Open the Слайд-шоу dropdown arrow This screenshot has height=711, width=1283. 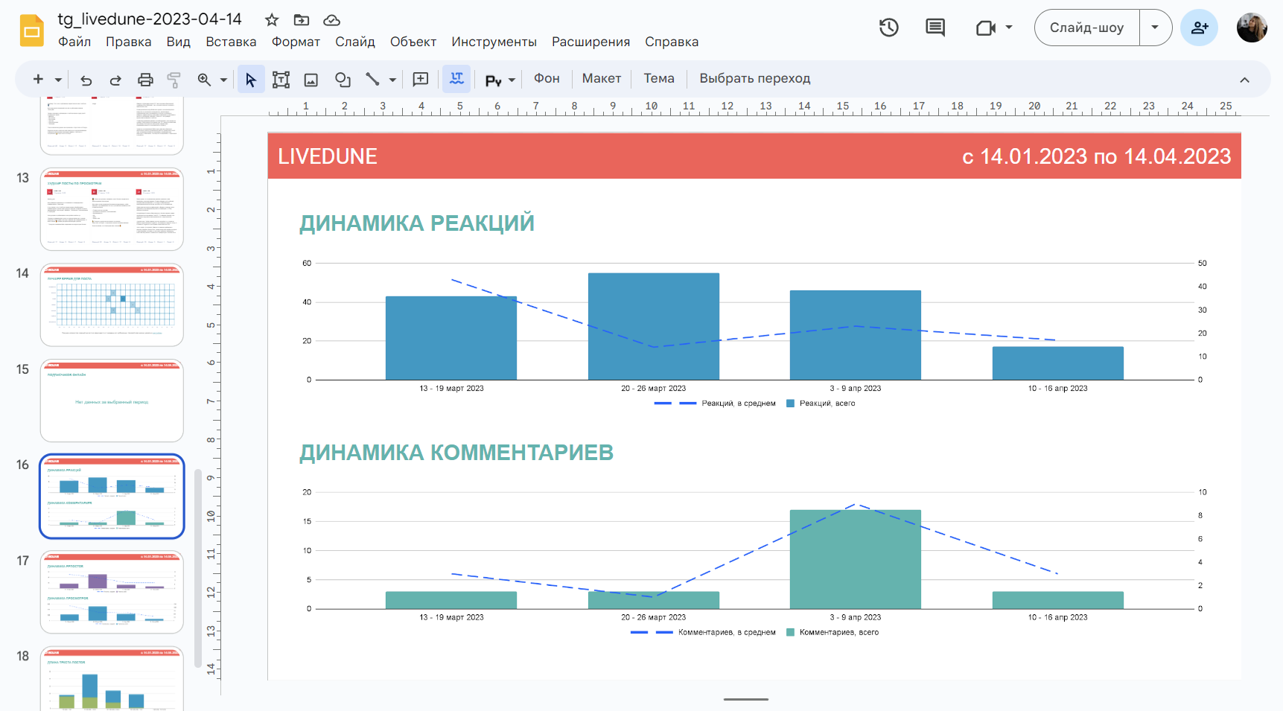[1155, 28]
